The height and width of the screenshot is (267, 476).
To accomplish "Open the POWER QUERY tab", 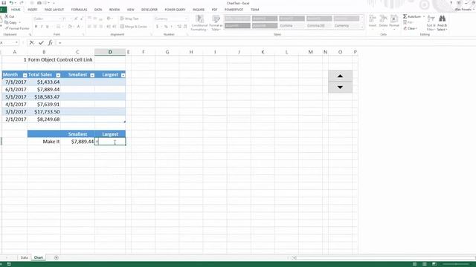I will point(176,10).
